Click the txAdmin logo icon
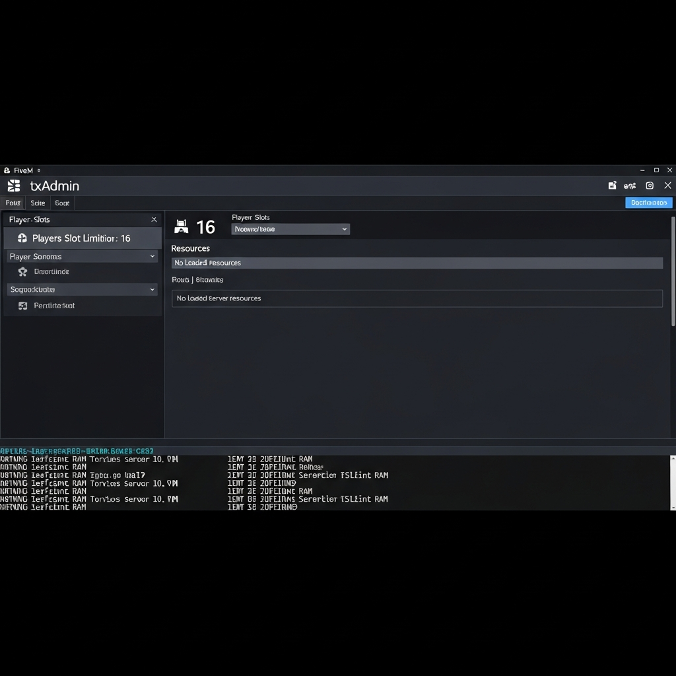The height and width of the screenshot is (676, 676). 13,186
